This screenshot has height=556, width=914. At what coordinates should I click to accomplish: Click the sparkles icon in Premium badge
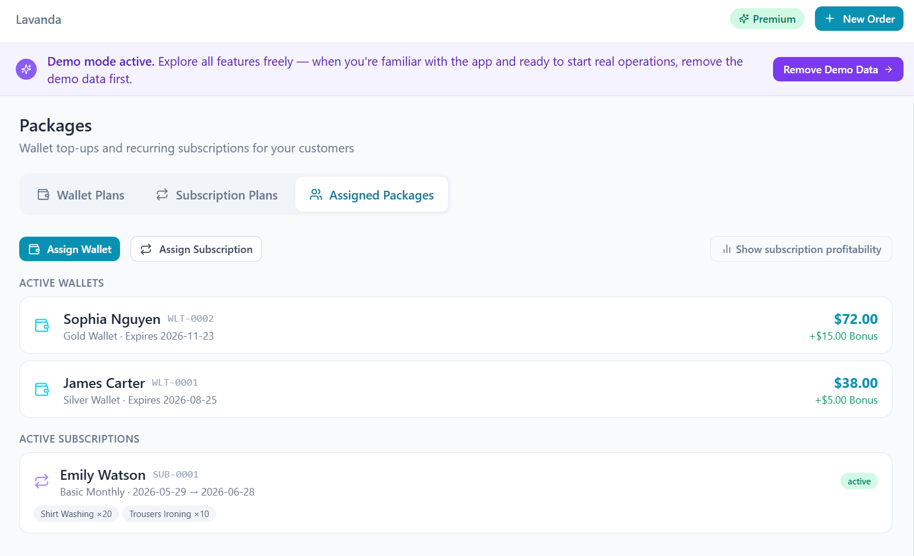point(744,19)
